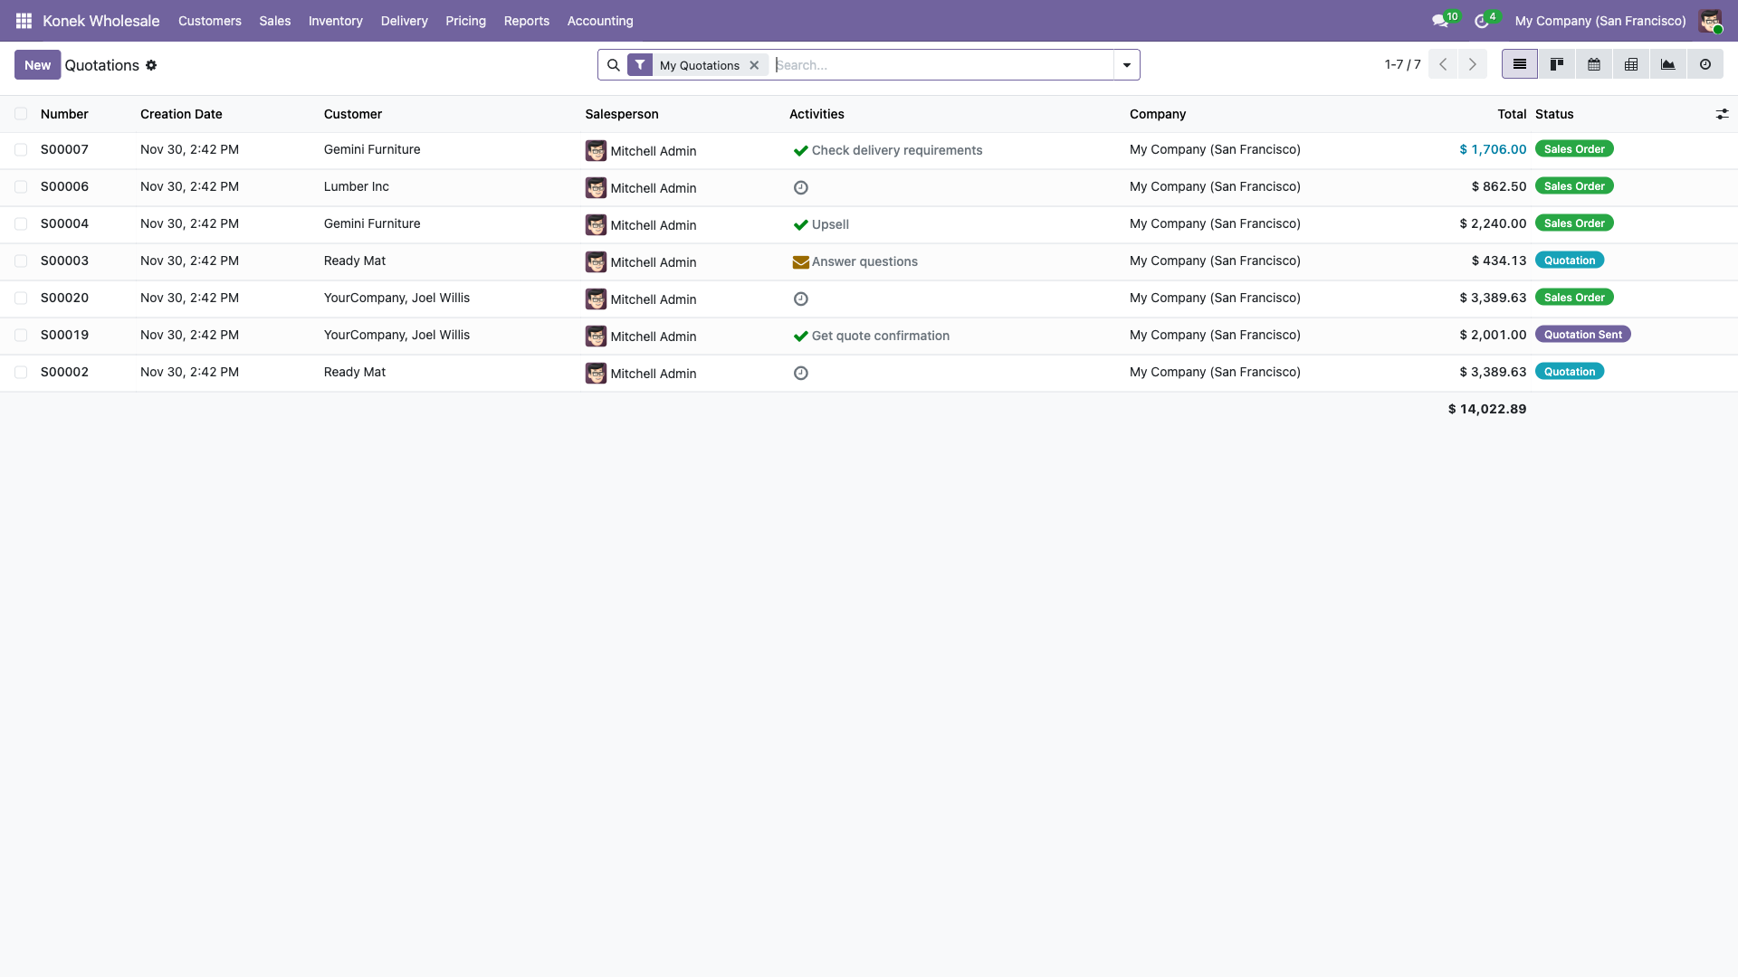
Task: Switch to Kanban view
Action: (x=1557, y=64)
